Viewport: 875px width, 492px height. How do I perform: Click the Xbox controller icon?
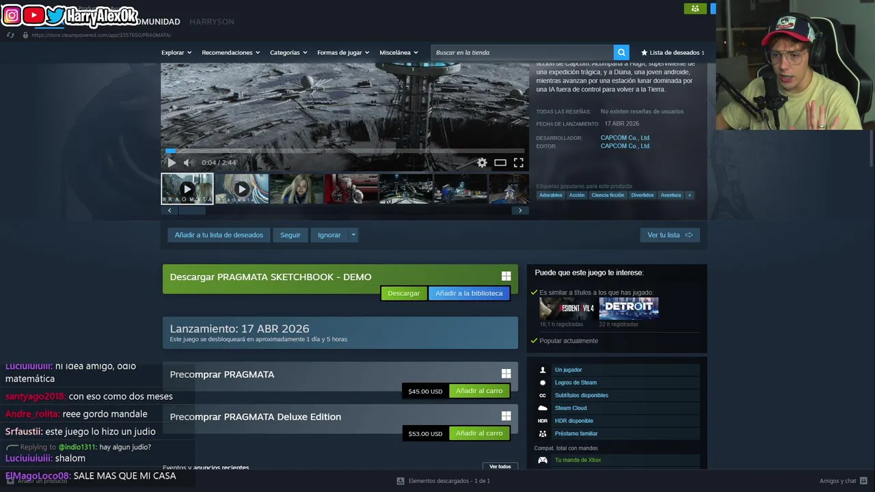[543, 460]
